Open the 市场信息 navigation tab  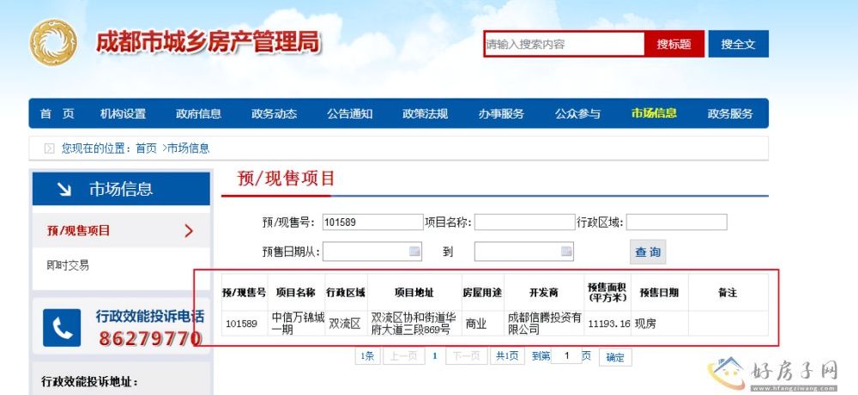pyautogui.click(x=654, y=113)
